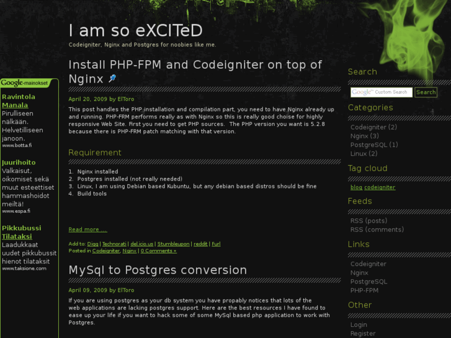
Task: Click the 'April 09, 2009 by ElToro' byline
Action: (101, 290)
